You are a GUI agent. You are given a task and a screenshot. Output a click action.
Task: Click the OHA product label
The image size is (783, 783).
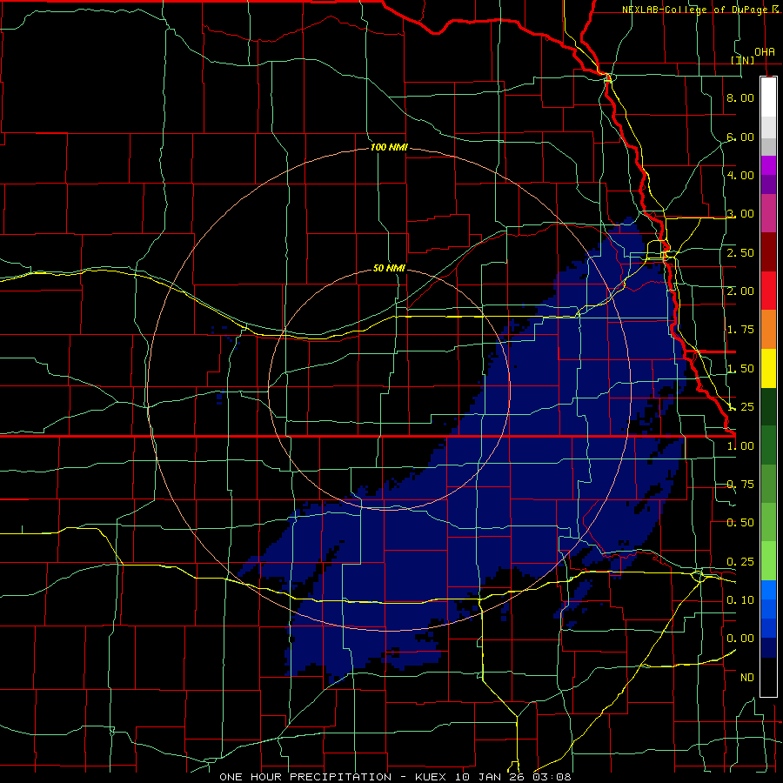[x=765, y=51]
